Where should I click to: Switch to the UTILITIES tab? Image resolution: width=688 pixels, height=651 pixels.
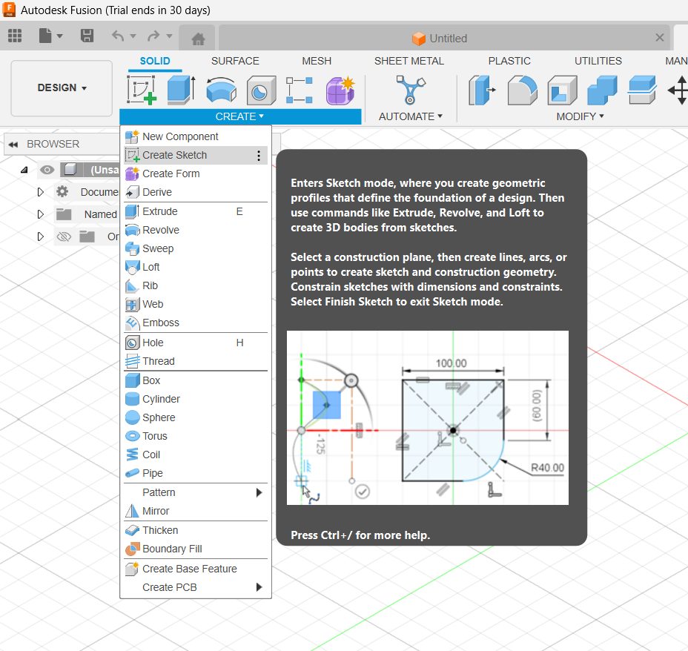598,61
